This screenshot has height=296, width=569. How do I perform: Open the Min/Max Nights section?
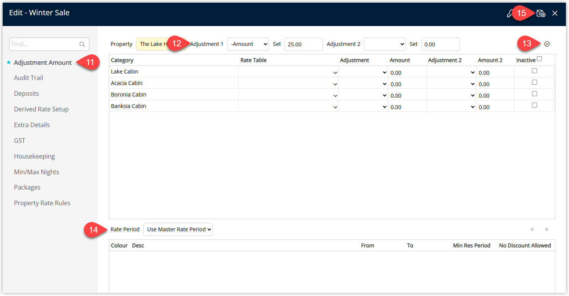point(37,172)
